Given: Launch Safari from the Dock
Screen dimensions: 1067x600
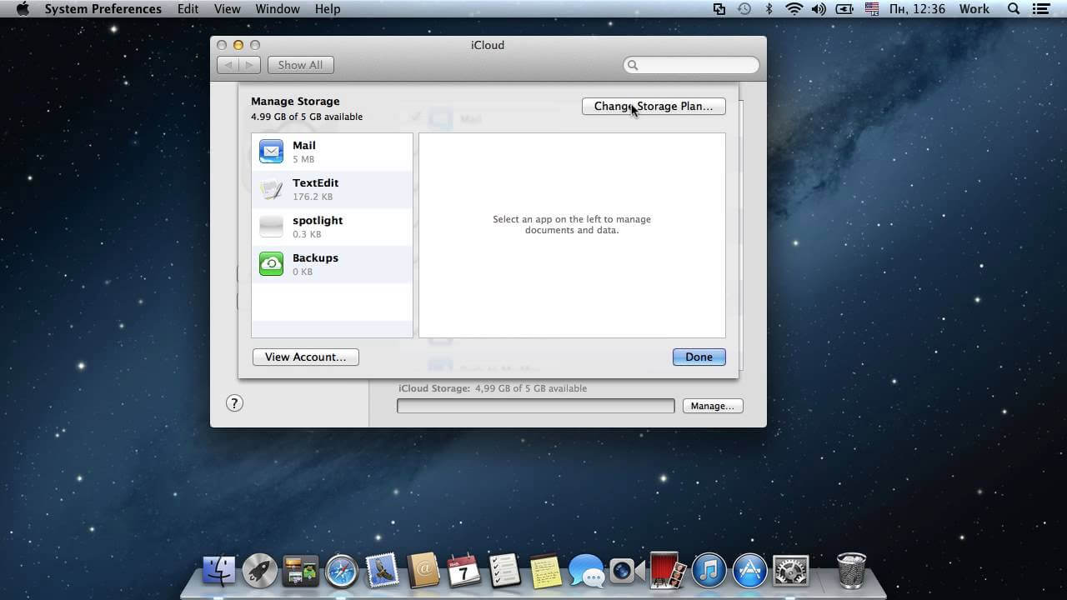Looking at the screenshot, I should pos(342,572).
